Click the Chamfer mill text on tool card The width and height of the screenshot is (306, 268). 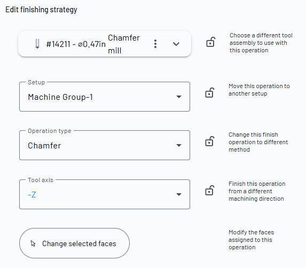124,44
